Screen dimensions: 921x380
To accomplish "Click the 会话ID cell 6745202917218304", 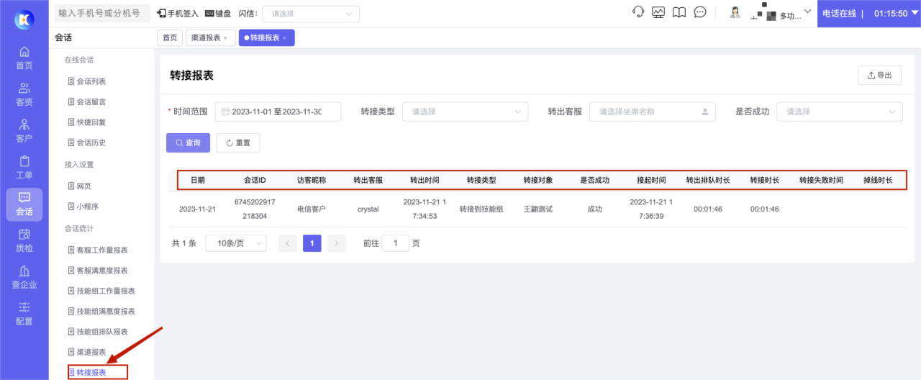I will tap(255, 209).
